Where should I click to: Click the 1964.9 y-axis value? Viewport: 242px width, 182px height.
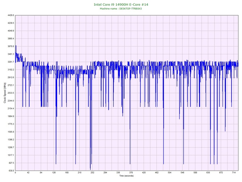click(11, 116)
